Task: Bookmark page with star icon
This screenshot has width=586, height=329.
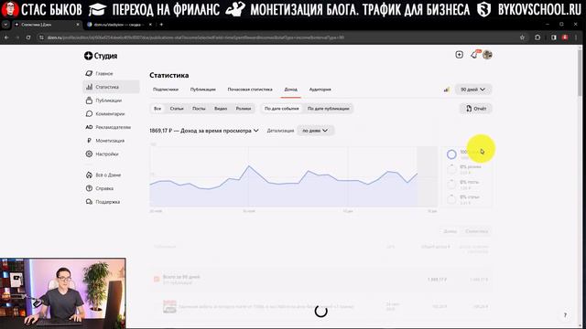Action: [x=522, y=37]
